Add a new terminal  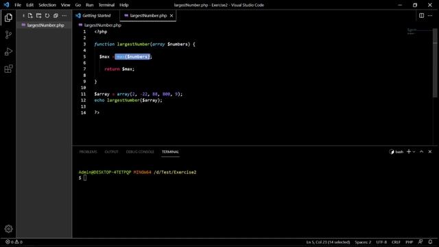[409, 152]
